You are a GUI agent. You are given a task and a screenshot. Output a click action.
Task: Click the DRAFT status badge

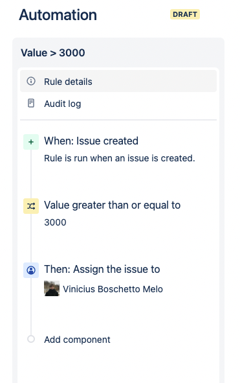(185, 14)
